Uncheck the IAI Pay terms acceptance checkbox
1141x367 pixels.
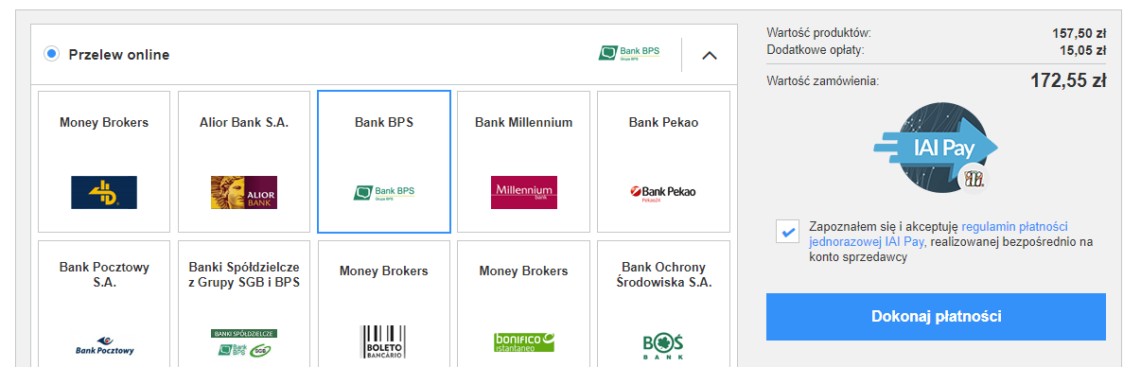(x=786, y=232)
